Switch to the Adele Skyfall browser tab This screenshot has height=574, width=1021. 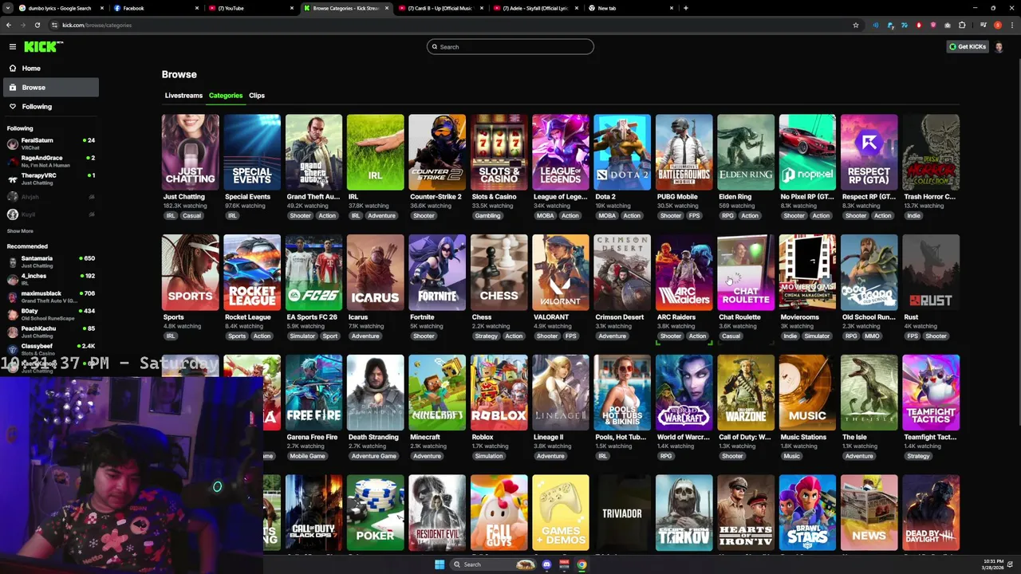click(536, 8)
